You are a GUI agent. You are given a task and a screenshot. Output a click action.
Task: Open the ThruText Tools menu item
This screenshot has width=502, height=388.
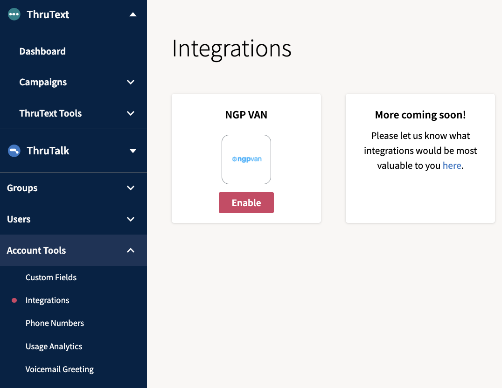tap(50, 113)
